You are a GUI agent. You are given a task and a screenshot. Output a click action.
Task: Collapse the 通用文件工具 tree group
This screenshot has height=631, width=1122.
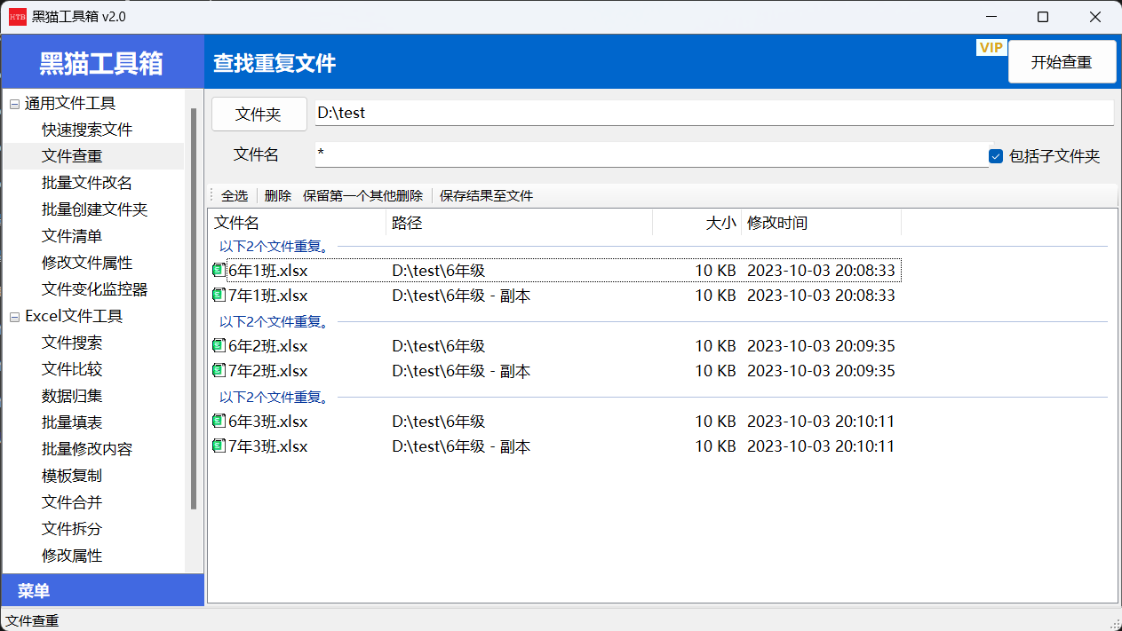(14, 104)
